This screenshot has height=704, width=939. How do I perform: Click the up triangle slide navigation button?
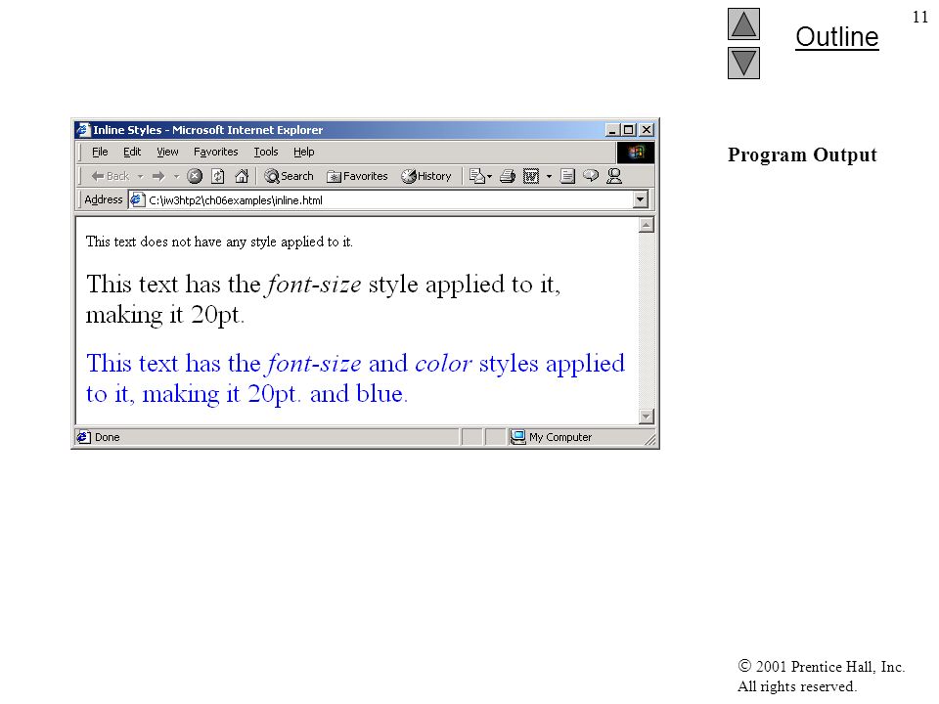click(743, 23)
